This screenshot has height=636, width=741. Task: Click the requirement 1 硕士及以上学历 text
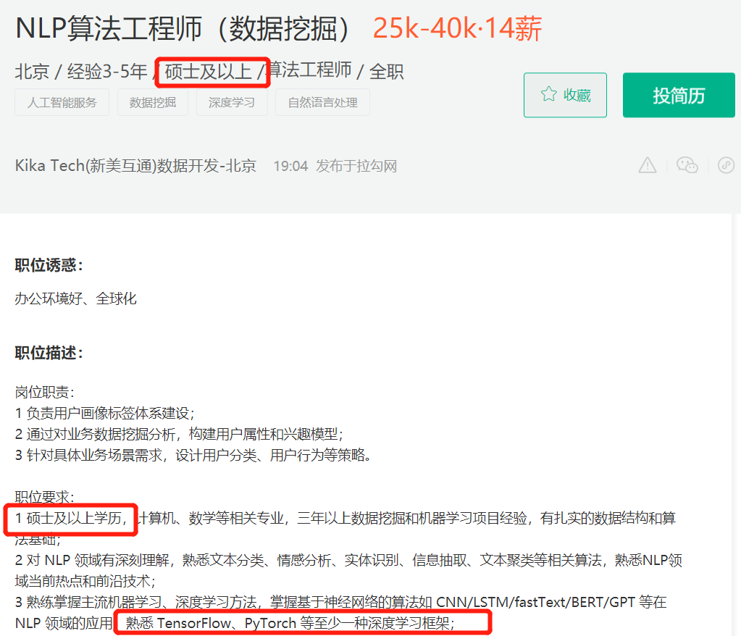(71, 519)
